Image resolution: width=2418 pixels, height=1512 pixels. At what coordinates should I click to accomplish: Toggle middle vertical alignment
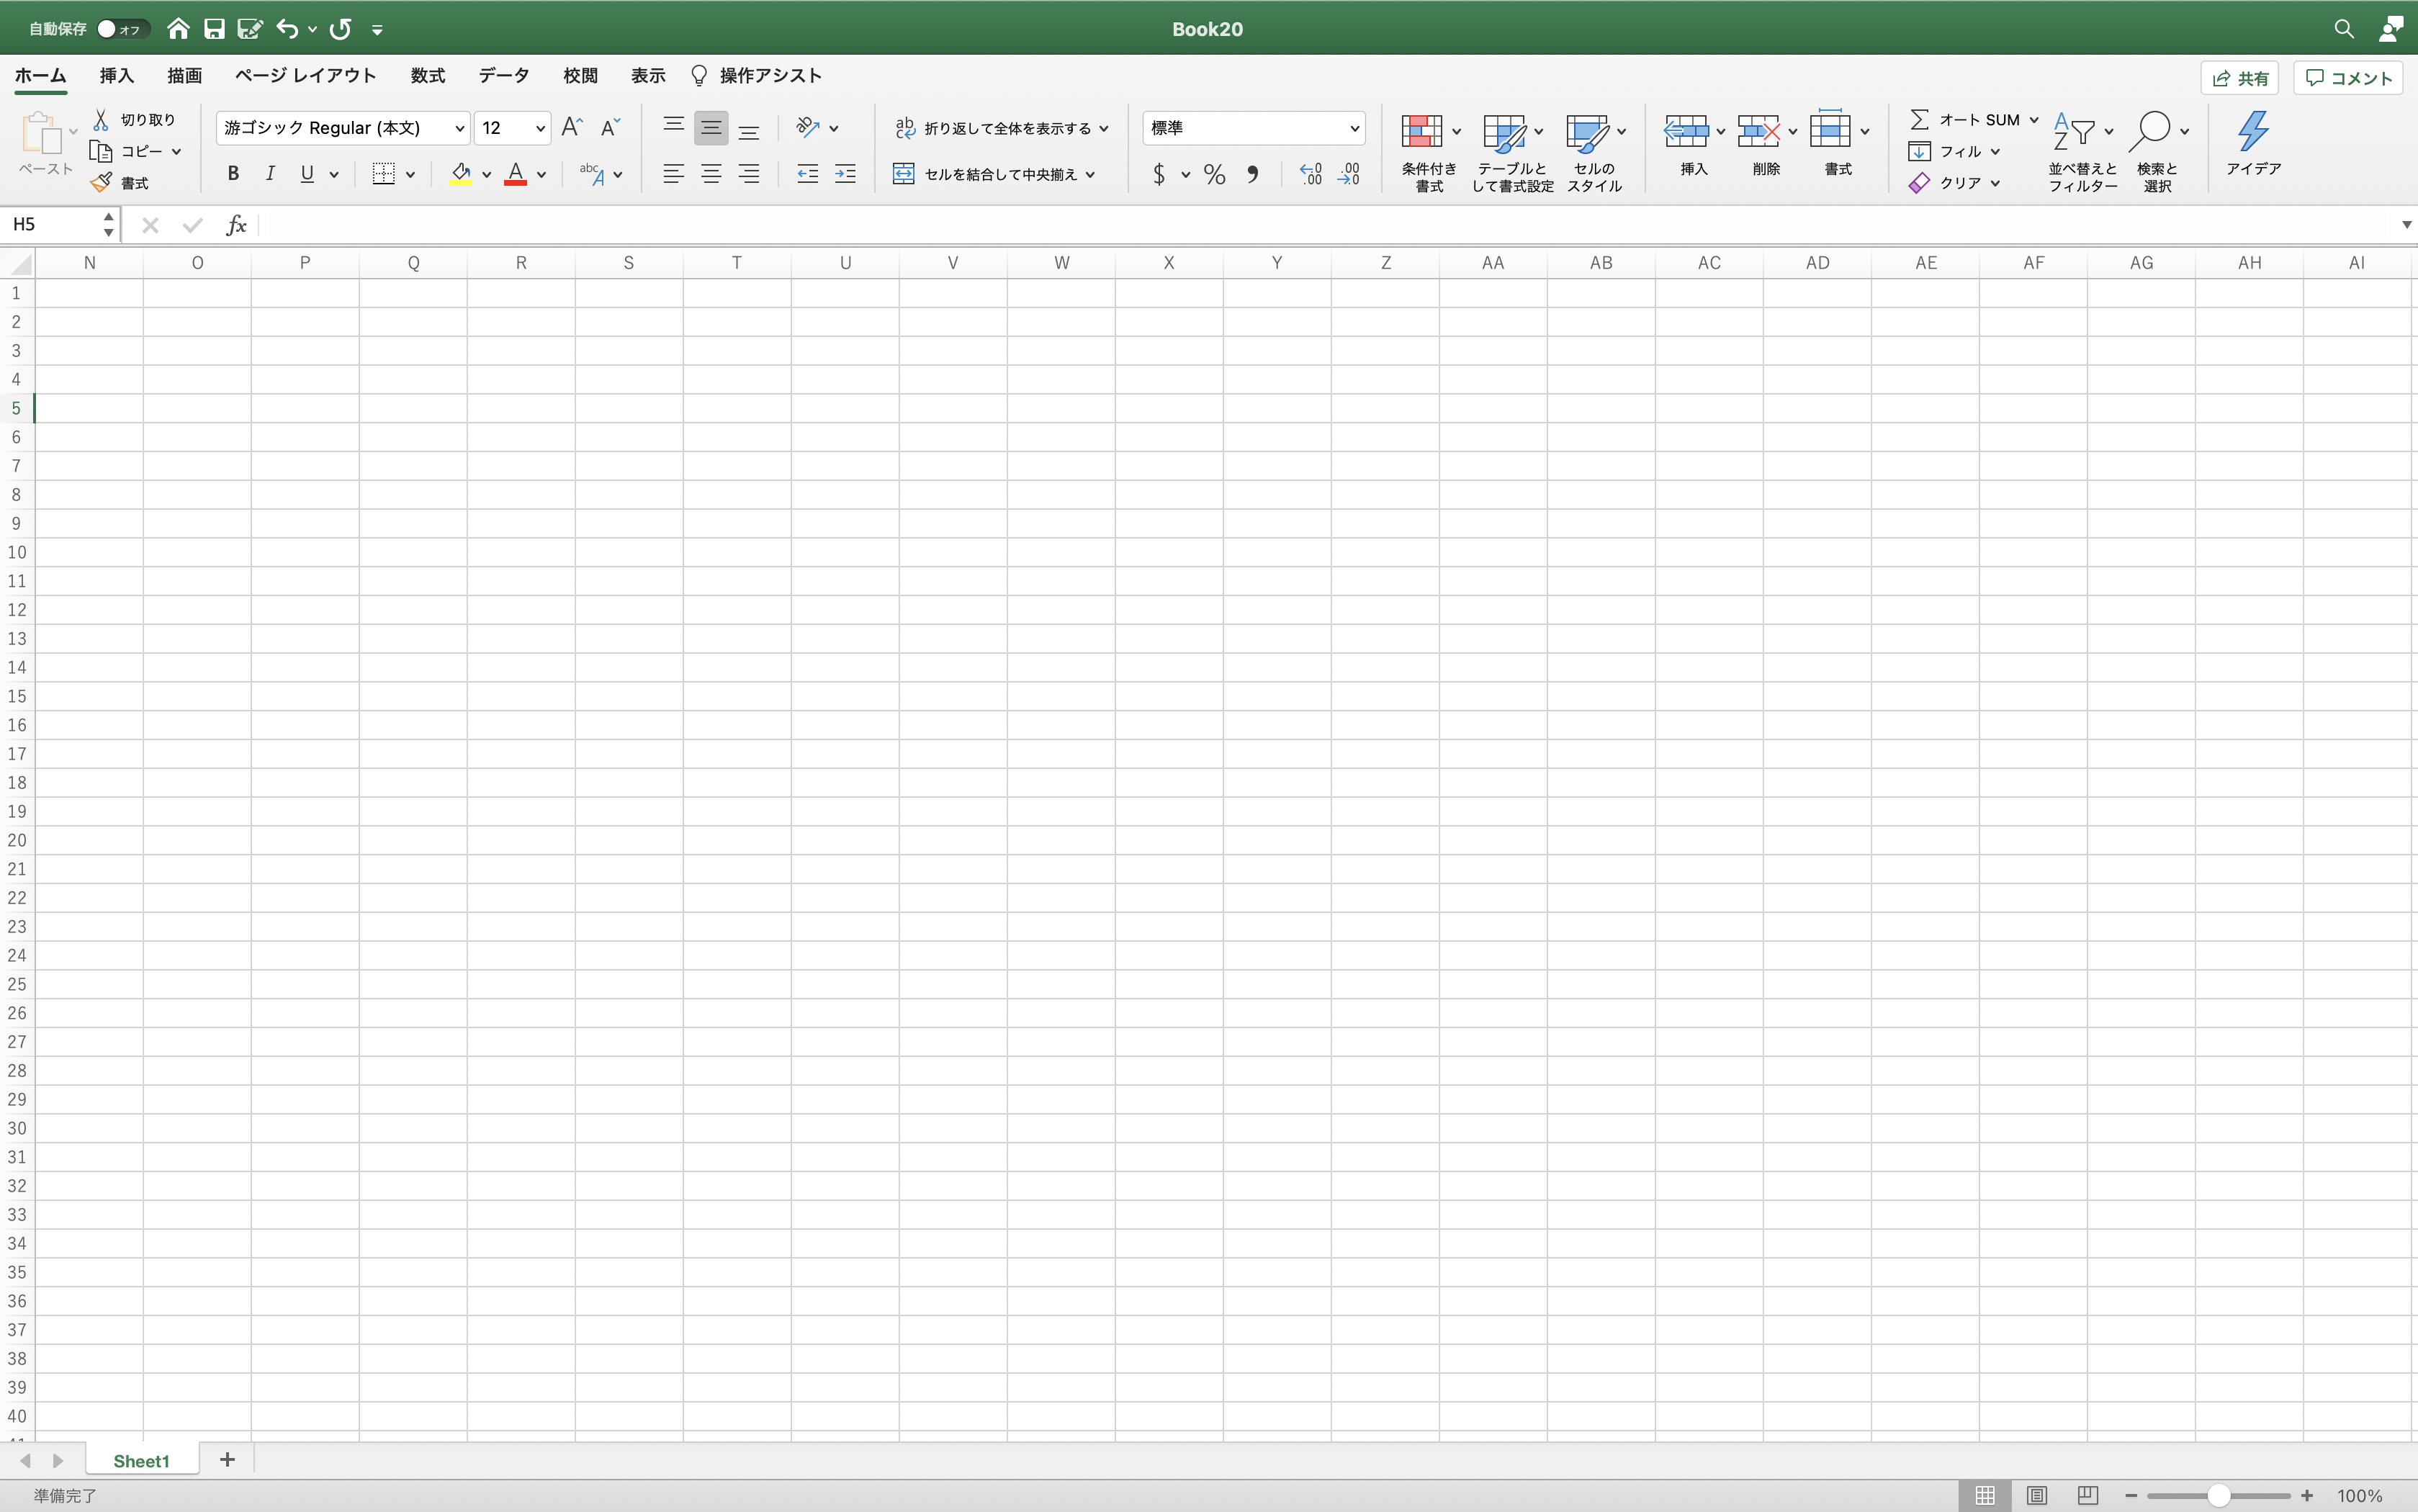pyautogui.click(x=711, y=127)
